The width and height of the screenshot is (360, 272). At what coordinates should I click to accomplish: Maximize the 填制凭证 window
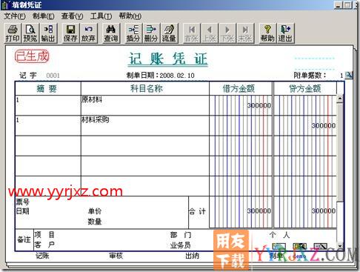(347, 4)
